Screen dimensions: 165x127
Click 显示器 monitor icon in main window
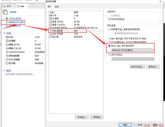tap(7, 63)
